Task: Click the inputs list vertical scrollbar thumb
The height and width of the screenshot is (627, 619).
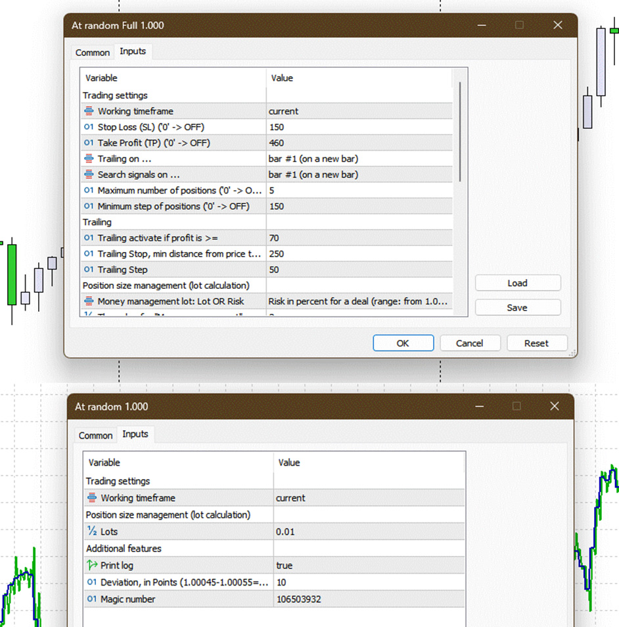Action: pos(460,132)
